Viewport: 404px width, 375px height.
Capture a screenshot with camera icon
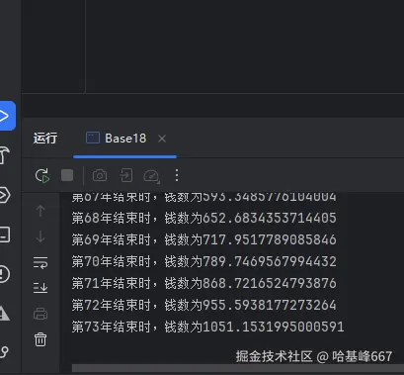pyautogui.click(x=100, y=175)
